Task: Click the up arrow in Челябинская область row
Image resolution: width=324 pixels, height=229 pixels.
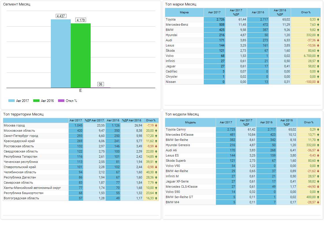Action: coord(156,172)
